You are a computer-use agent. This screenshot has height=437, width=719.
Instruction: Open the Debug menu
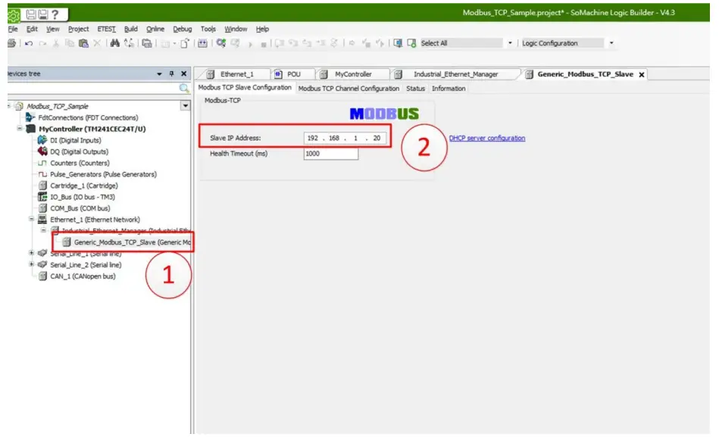(183, 29)
